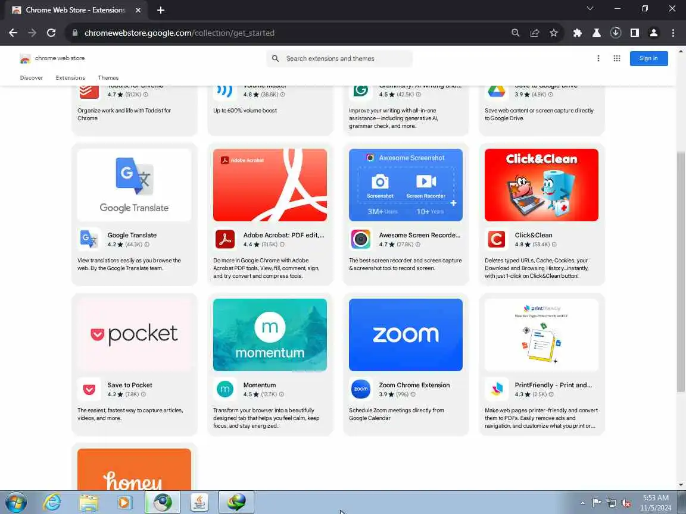This screenshot has height=514, width=686.
Task: Click the Save to Pocket small icon
Action: (x=89, y=389)
